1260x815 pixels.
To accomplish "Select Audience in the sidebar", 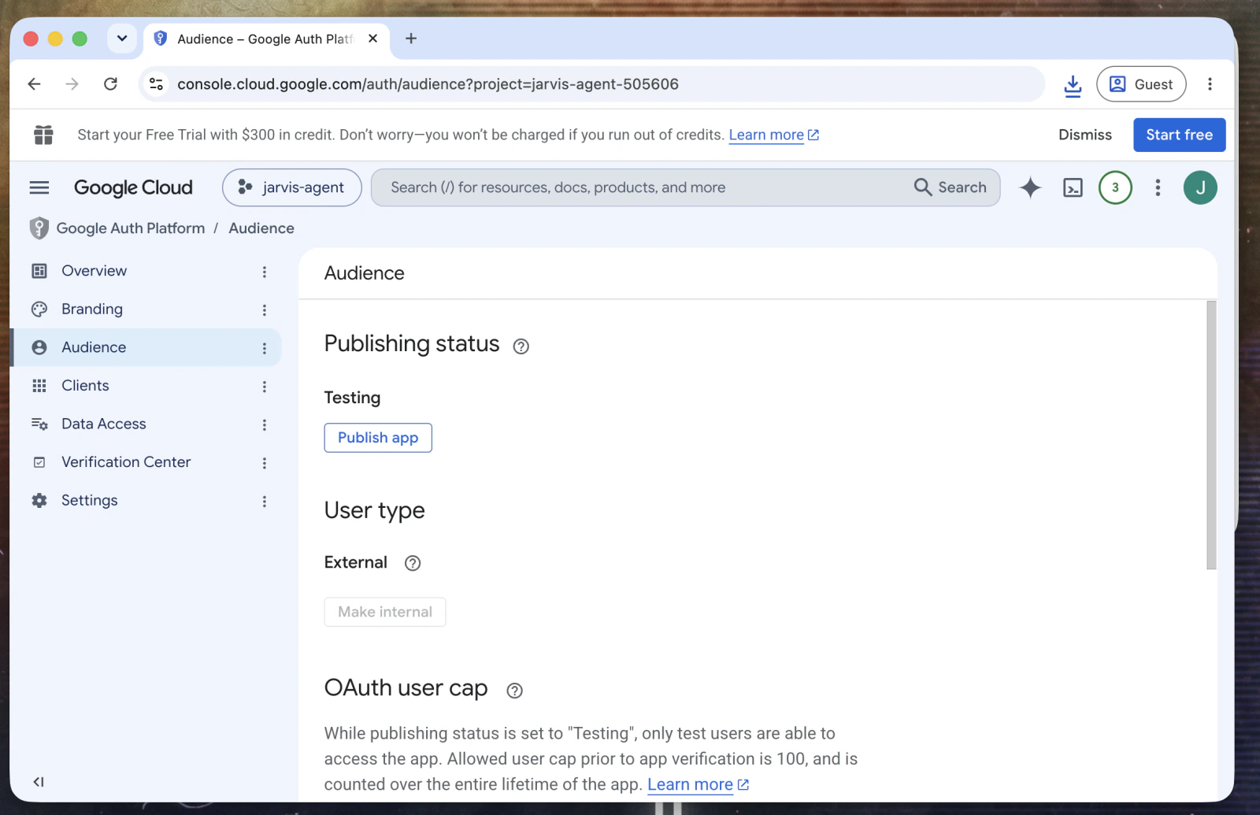I will point(94,347).
